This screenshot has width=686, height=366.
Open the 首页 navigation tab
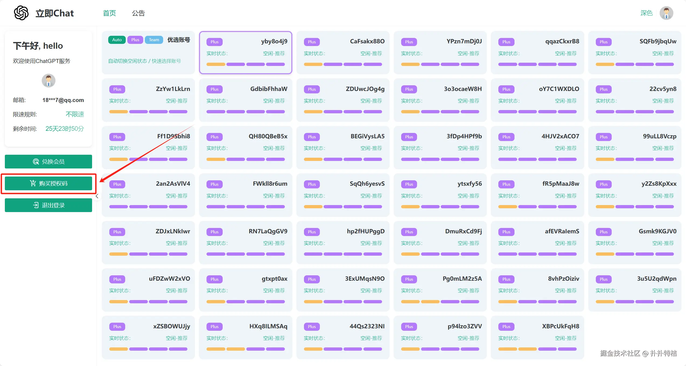(x=109, y=13)
